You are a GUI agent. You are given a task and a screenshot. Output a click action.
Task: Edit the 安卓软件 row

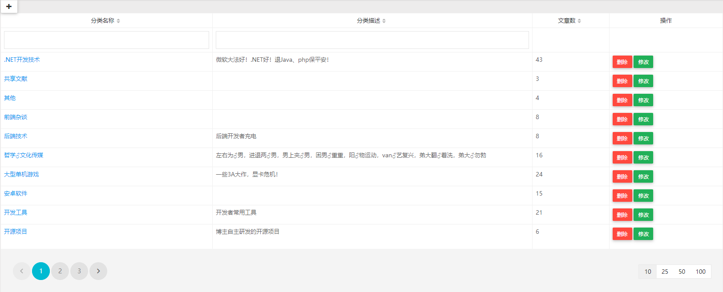point(643,196)
